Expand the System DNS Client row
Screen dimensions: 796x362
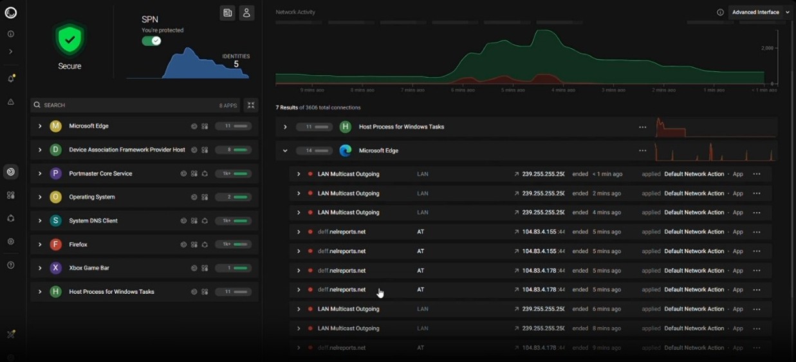40,221
